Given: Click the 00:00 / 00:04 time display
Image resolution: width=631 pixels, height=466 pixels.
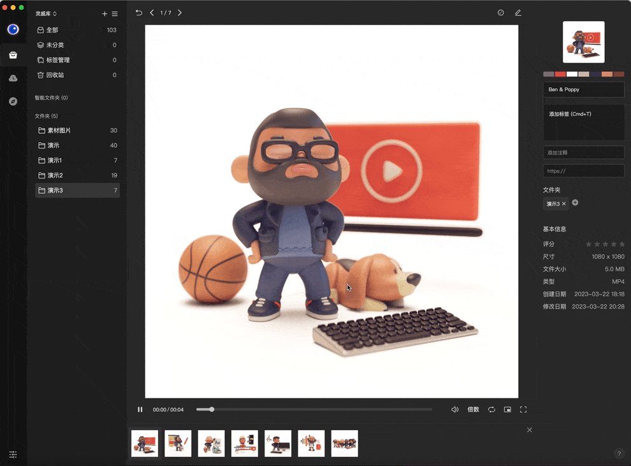Looking at the screenshot, I should 168,410.
